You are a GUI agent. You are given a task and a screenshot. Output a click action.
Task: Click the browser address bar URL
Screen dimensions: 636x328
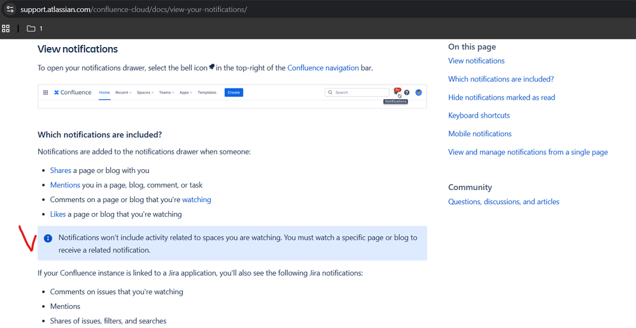tap(134, 10)
